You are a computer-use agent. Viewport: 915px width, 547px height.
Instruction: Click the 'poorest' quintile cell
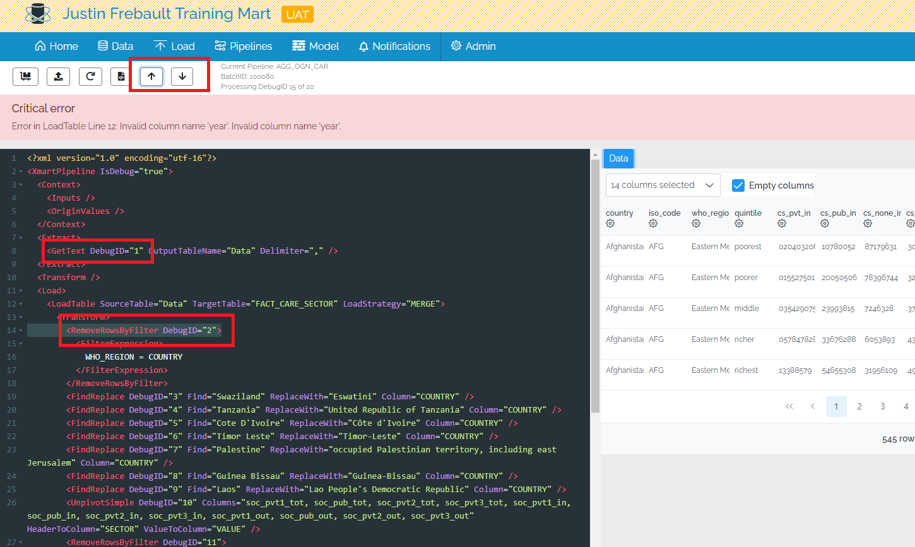(748, 247)
